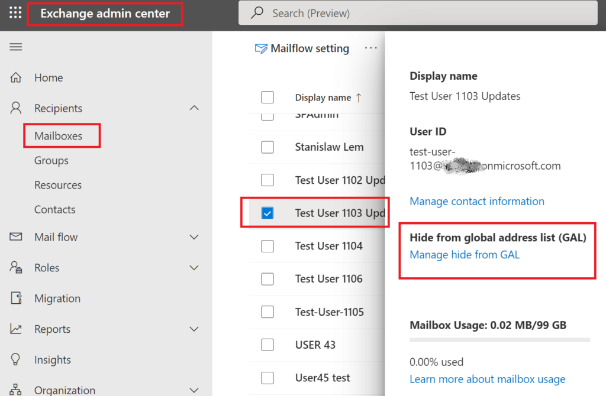Image resolution: width=606 pixels, height=396 pixels.
Task: Tick the USER 43 checkbox
Action: tap(267, 345)
